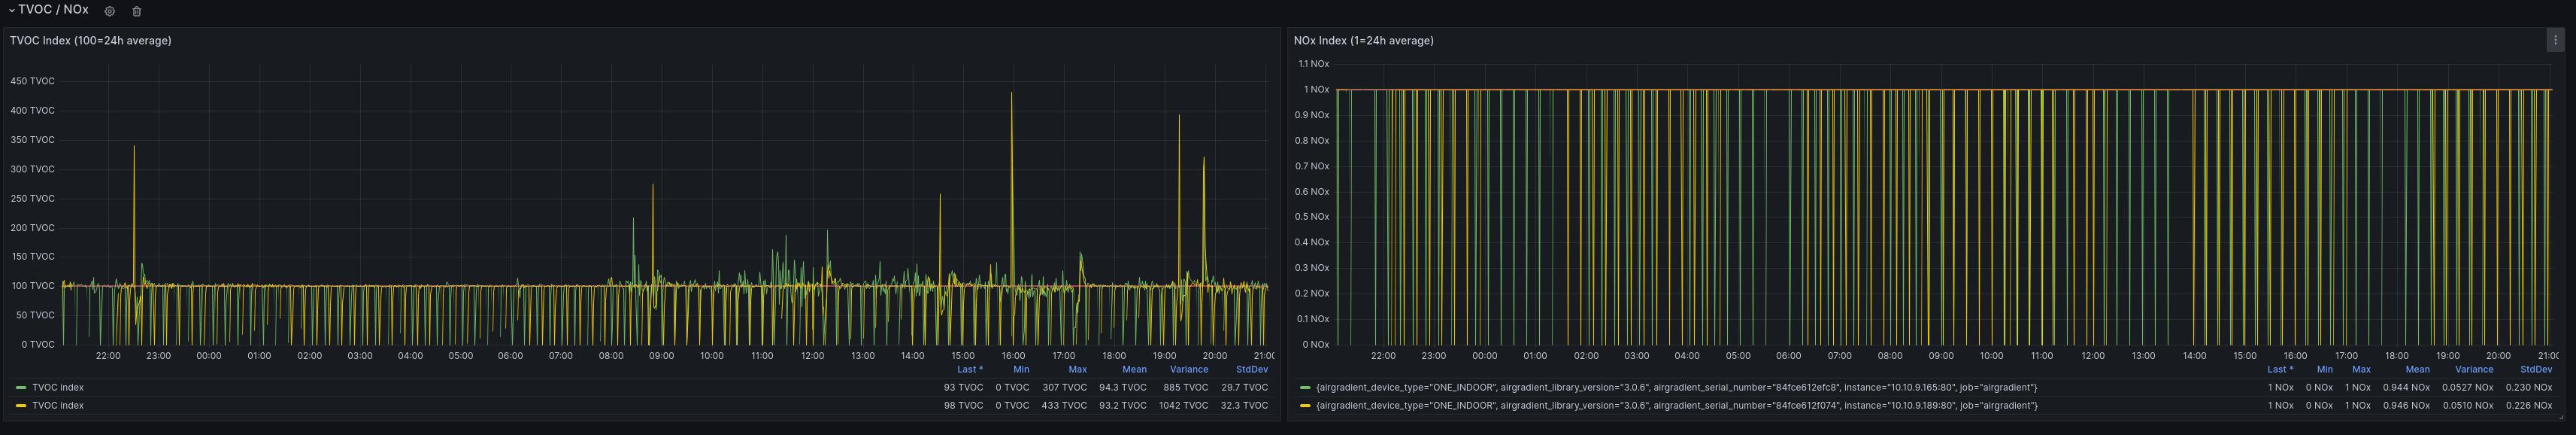Toggle the yellow TVOC index legend series

coord(58,405)
